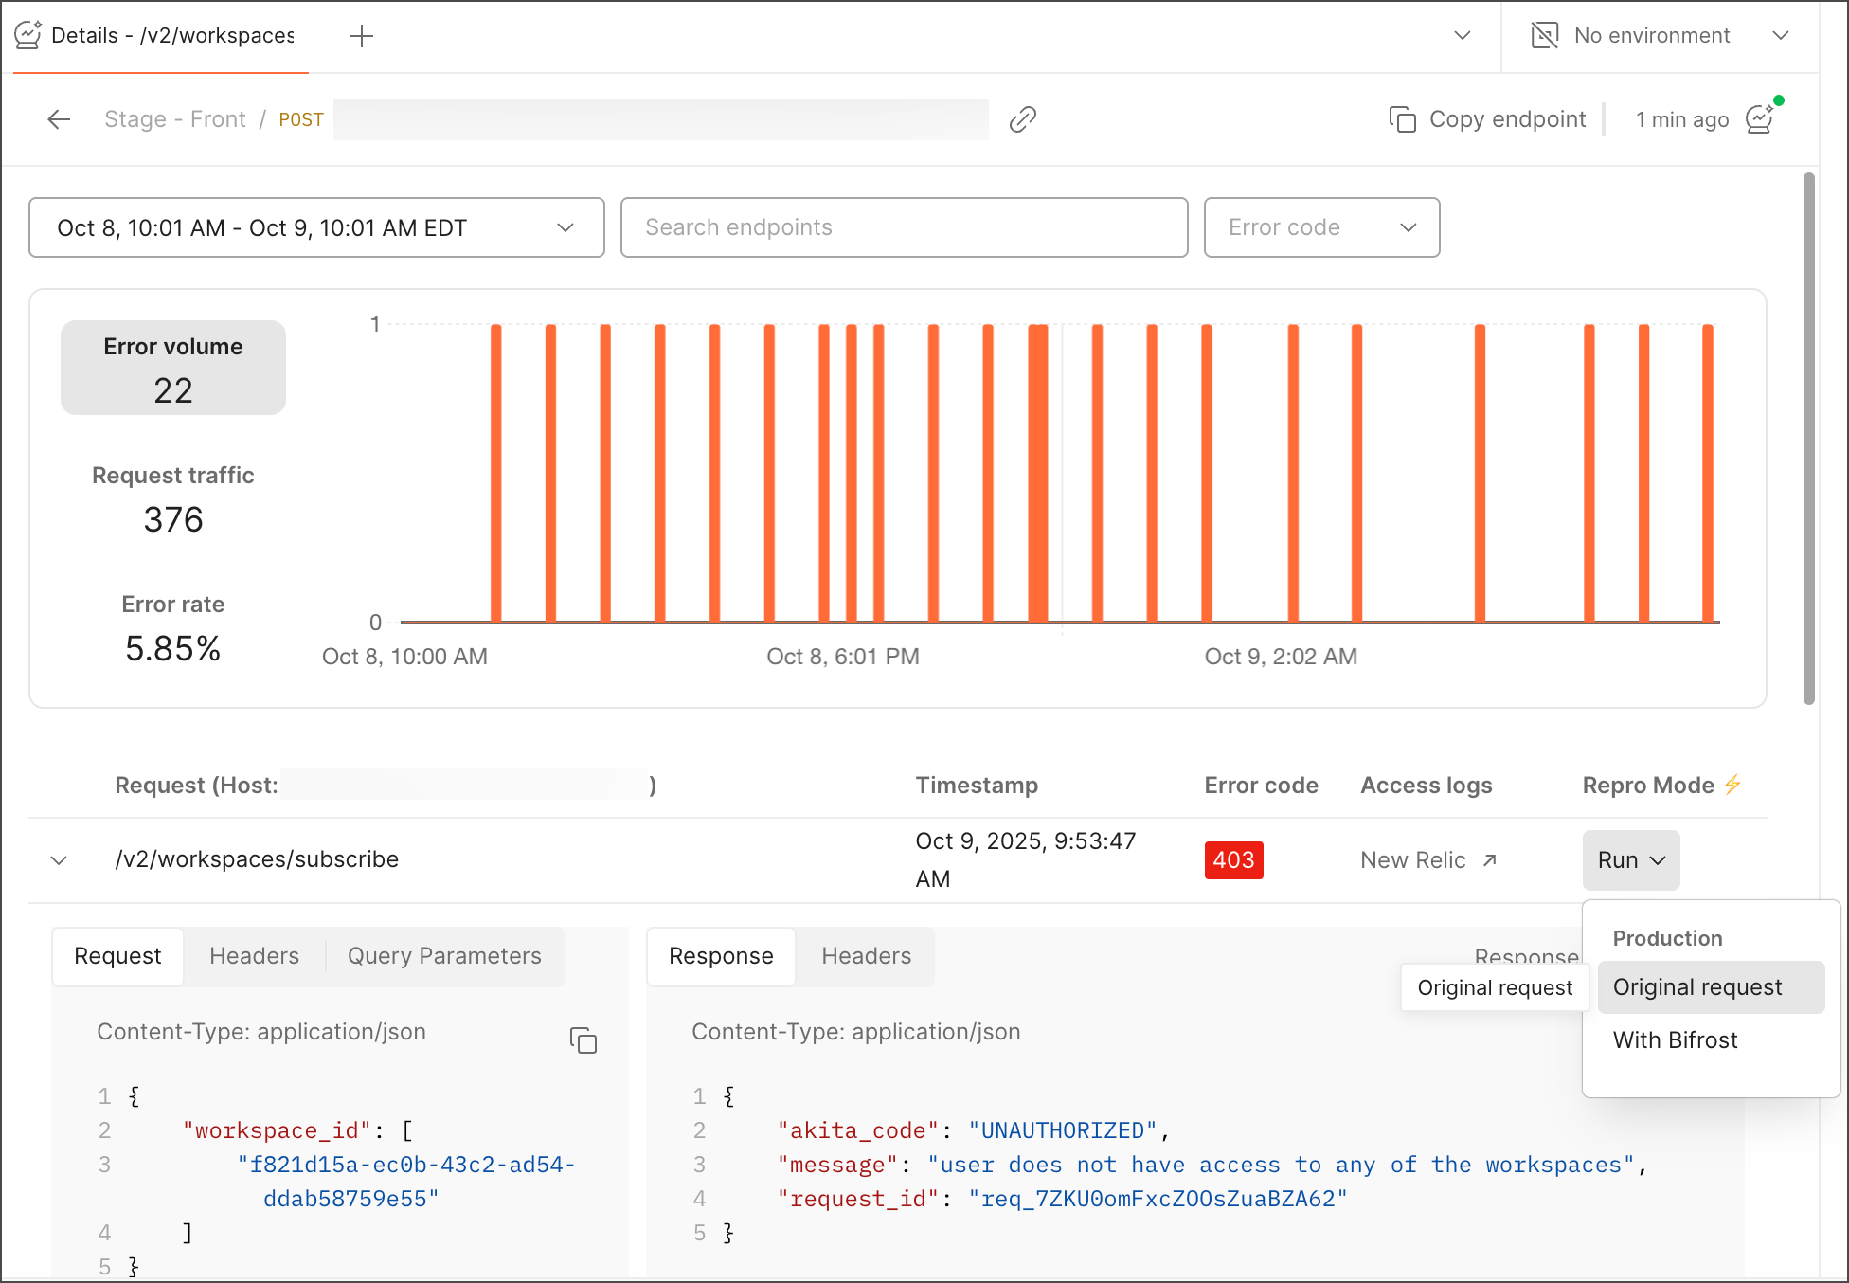Collapse the /v2/workspaces/subscribe row

pos(59,860)
